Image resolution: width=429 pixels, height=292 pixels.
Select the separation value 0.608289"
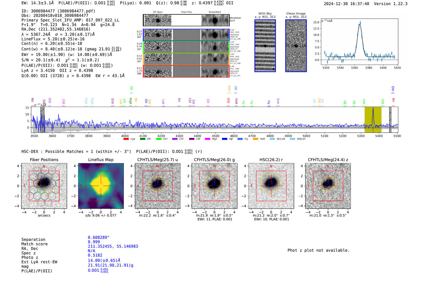[x=99, y=237]
